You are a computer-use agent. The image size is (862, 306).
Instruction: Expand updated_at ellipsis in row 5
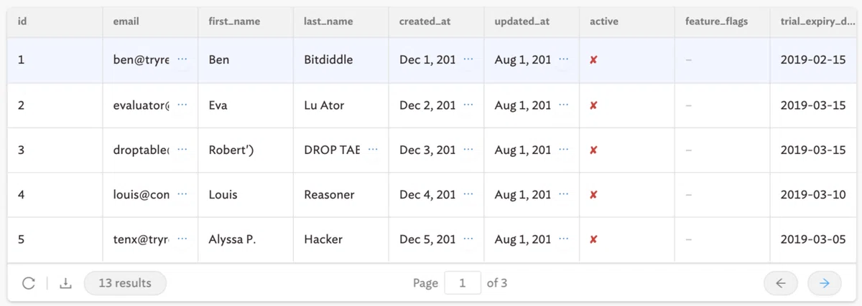[x=563, y=239]
